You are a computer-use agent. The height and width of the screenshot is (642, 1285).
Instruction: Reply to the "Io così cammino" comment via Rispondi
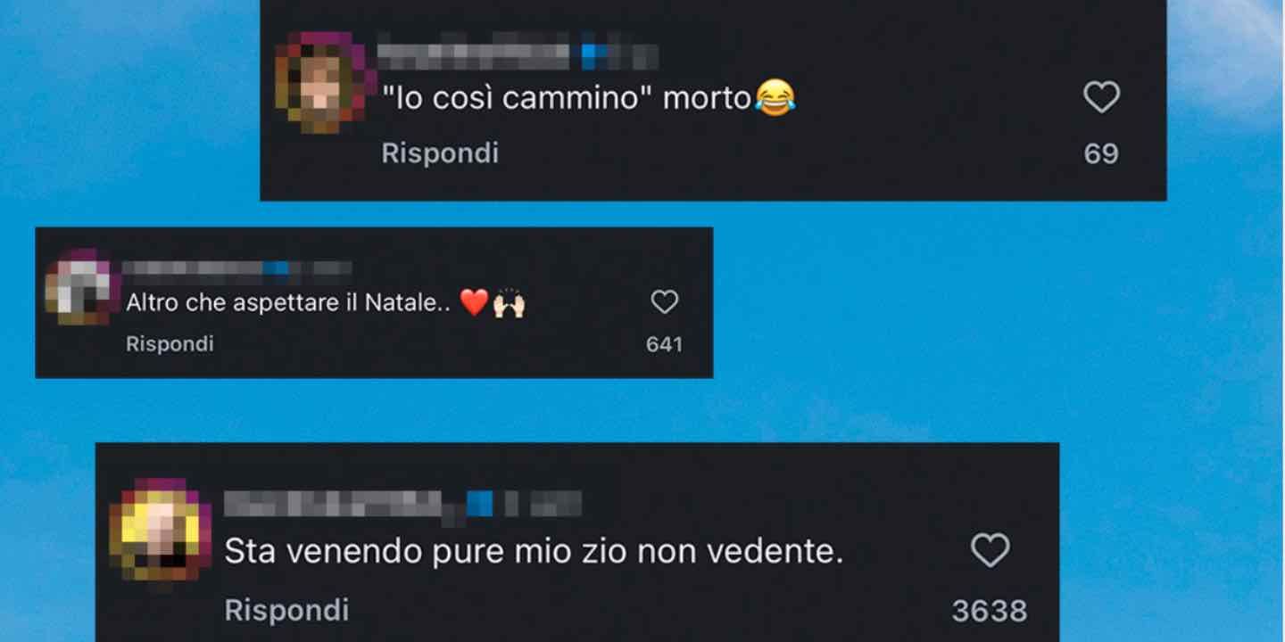(440, 153)
